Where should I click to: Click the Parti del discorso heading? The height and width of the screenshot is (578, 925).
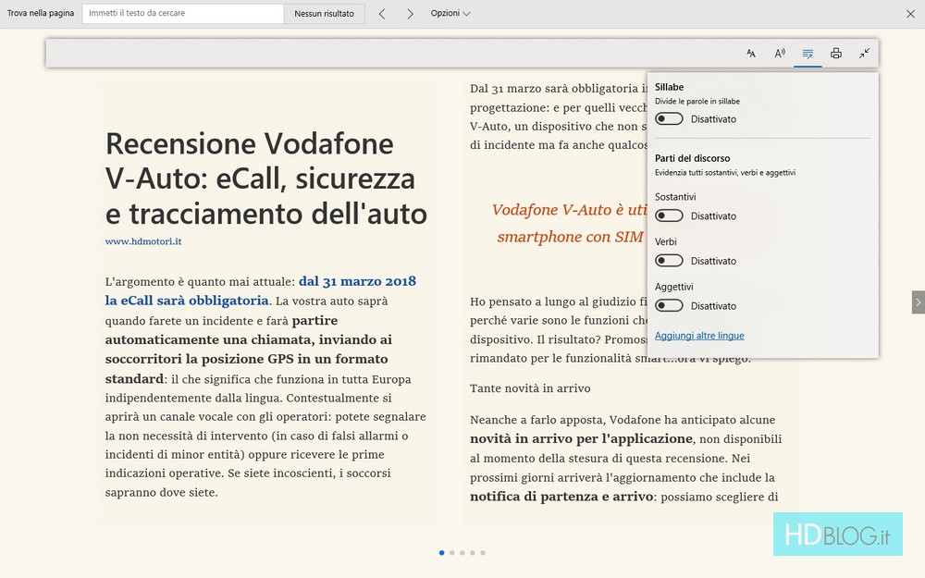point(692,158)
